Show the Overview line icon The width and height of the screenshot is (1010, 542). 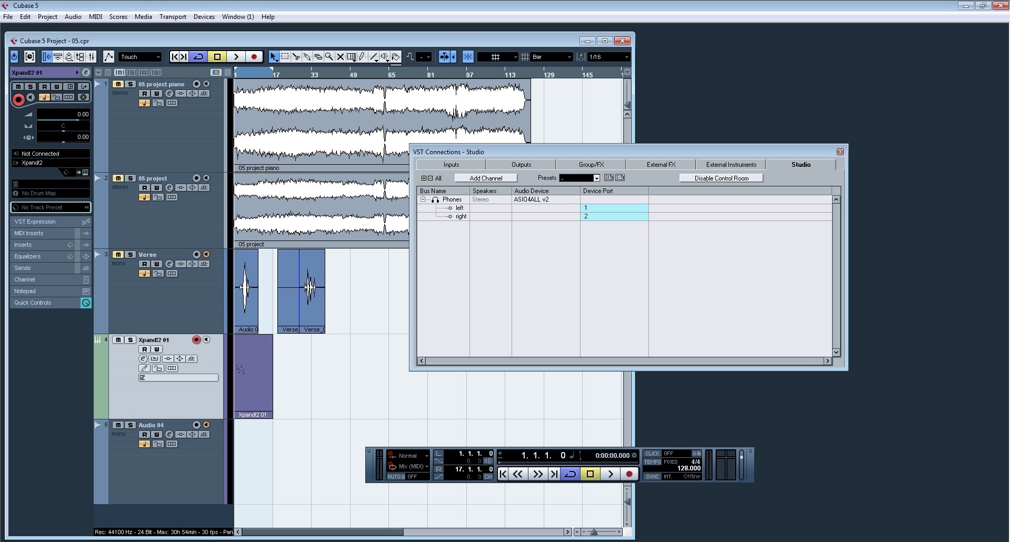(x=69, y=57)
